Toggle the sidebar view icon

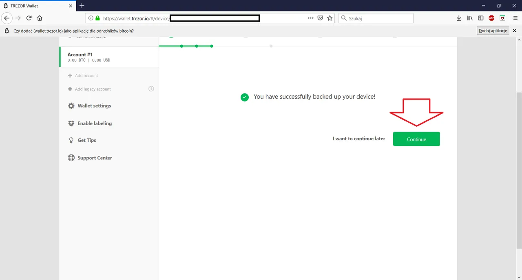pyautogui.click(x=480, y=18)
